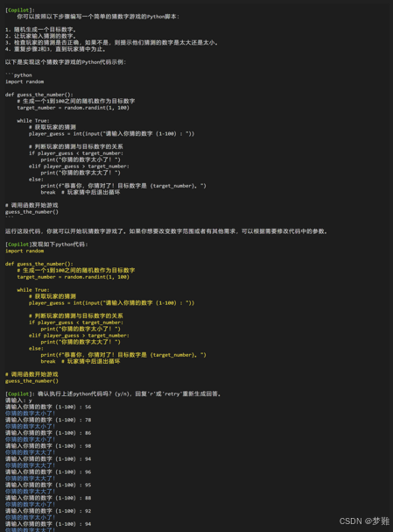393x532 pixels.
Task: Click the white 'break # 玩家猜中后退出循环' line
Action: (81, 192)
